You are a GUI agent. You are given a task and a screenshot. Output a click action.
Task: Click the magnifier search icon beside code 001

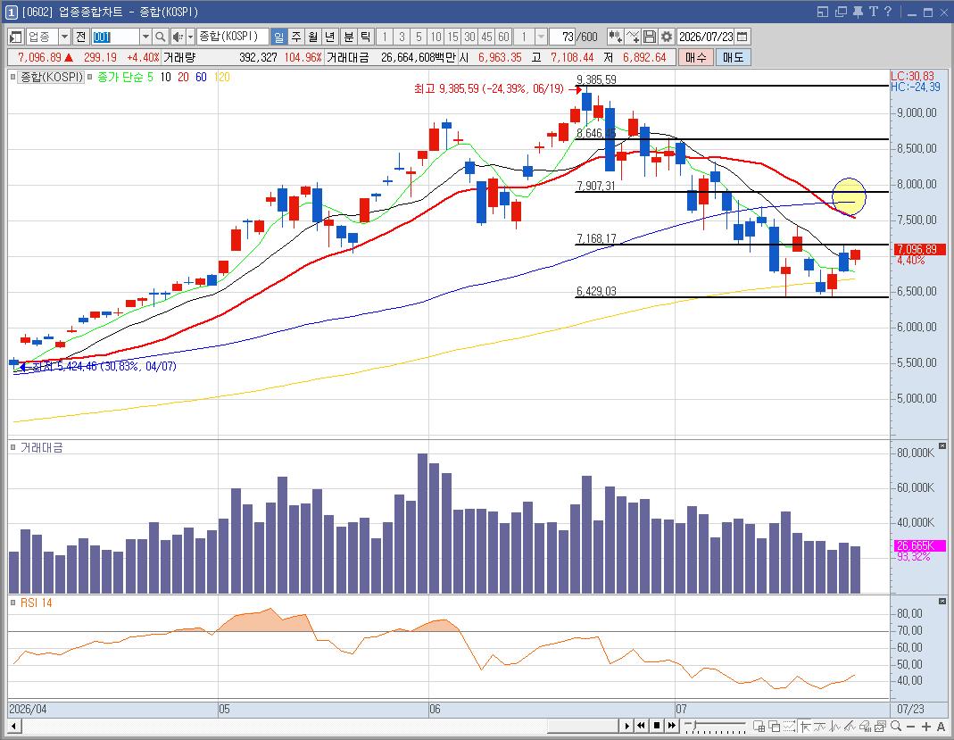161,37
